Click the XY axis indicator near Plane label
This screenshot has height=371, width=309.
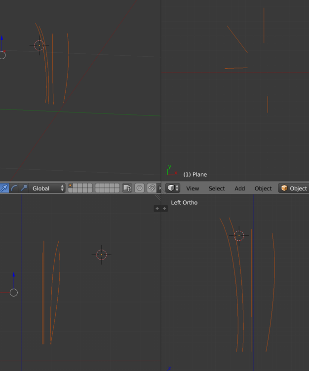click(x=171, y=171)
